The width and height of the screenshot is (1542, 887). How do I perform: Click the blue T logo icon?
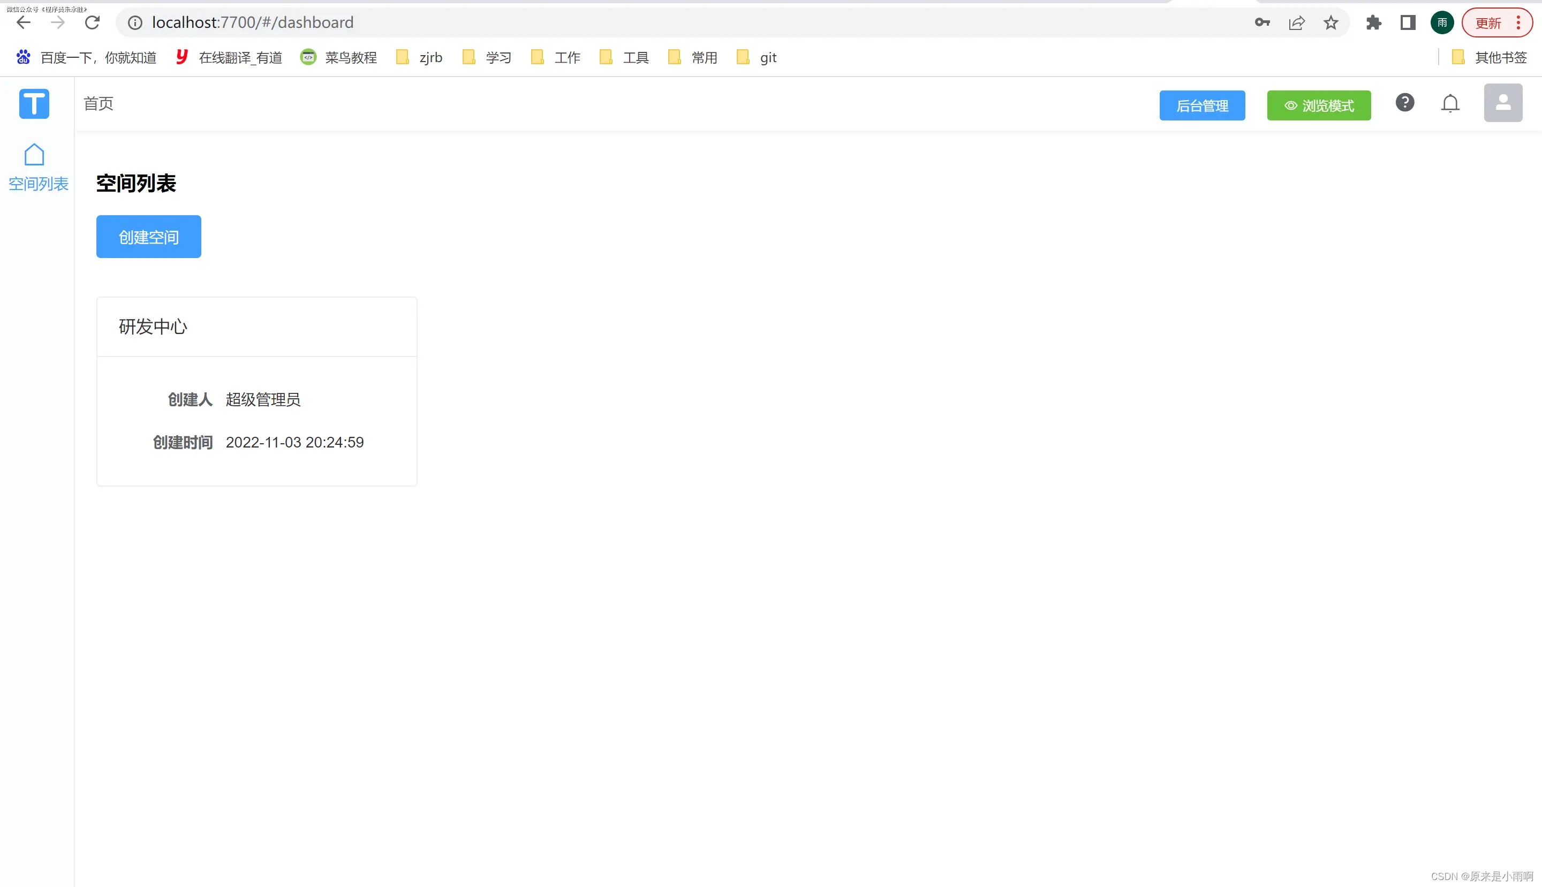(34, 103)
